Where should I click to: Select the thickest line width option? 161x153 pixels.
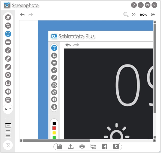[x=8, y=136]
